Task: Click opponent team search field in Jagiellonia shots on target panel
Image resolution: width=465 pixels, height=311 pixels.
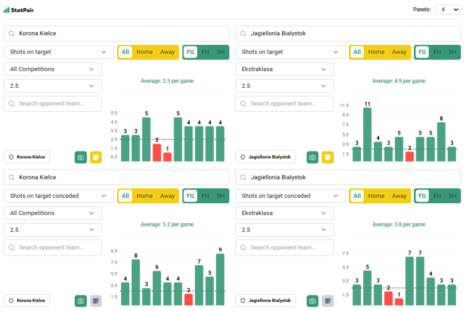Action: (x=284, y=104)
